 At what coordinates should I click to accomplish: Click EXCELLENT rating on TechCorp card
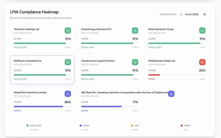[x=21, y=47]
